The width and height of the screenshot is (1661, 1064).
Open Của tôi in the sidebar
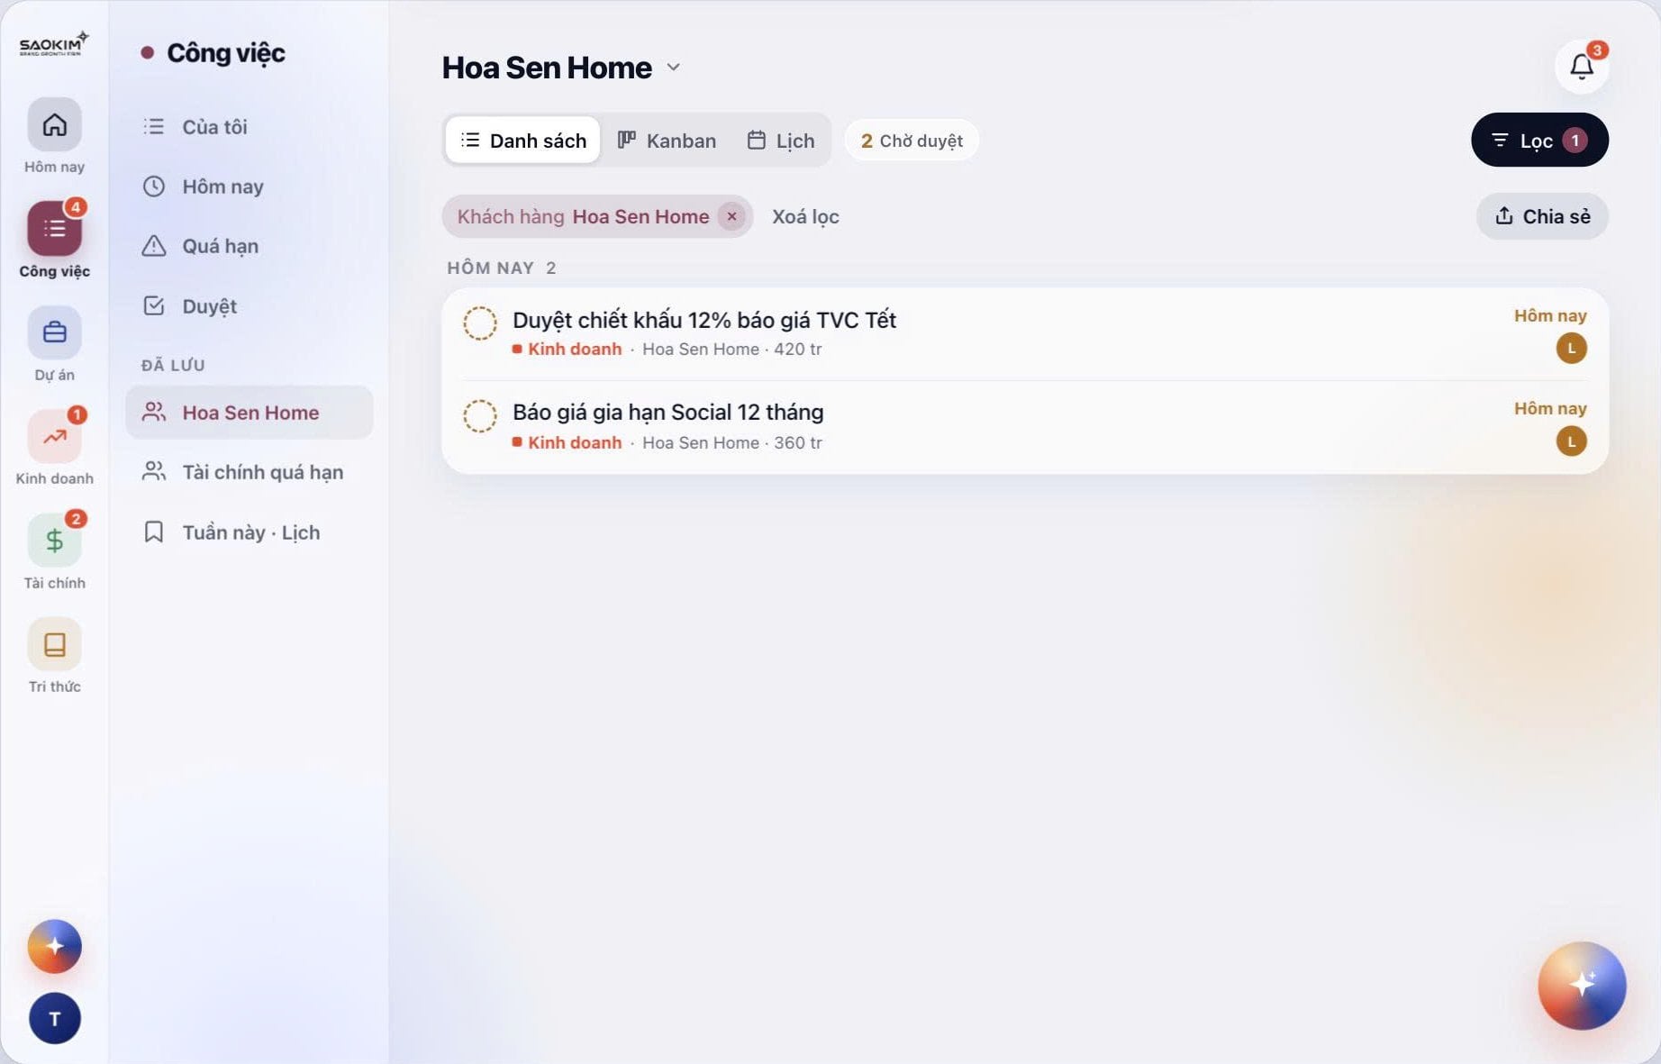[250, 127]
